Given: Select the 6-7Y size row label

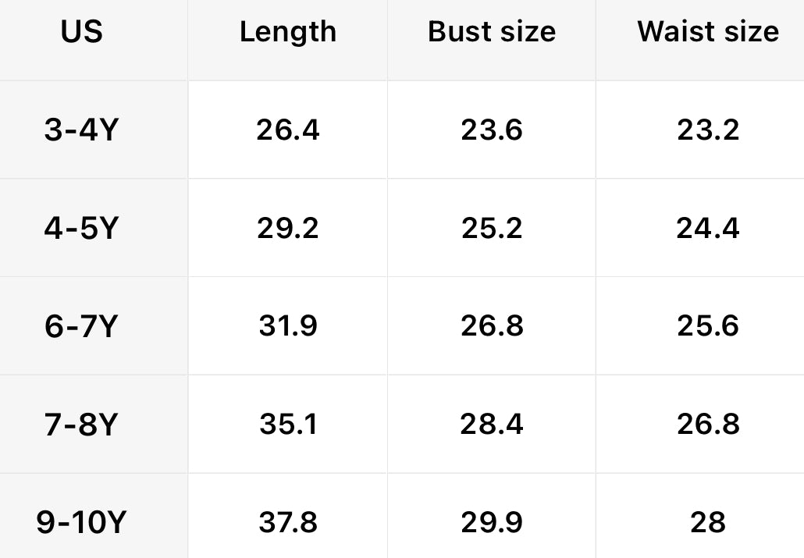Looking at the screenshot, I should (81, 325).
